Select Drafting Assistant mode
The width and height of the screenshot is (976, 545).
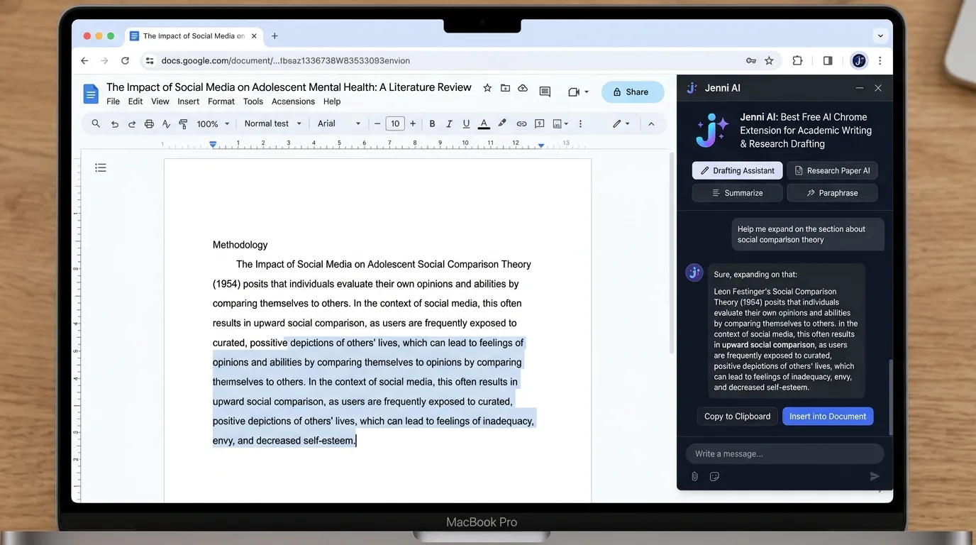point(738,170)
